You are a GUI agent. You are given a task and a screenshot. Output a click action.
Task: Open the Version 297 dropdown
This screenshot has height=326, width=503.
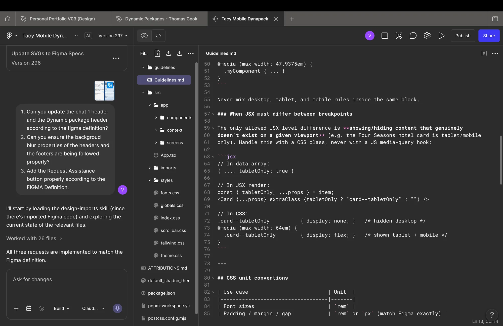pyautogui.click(x=113, y=36)
